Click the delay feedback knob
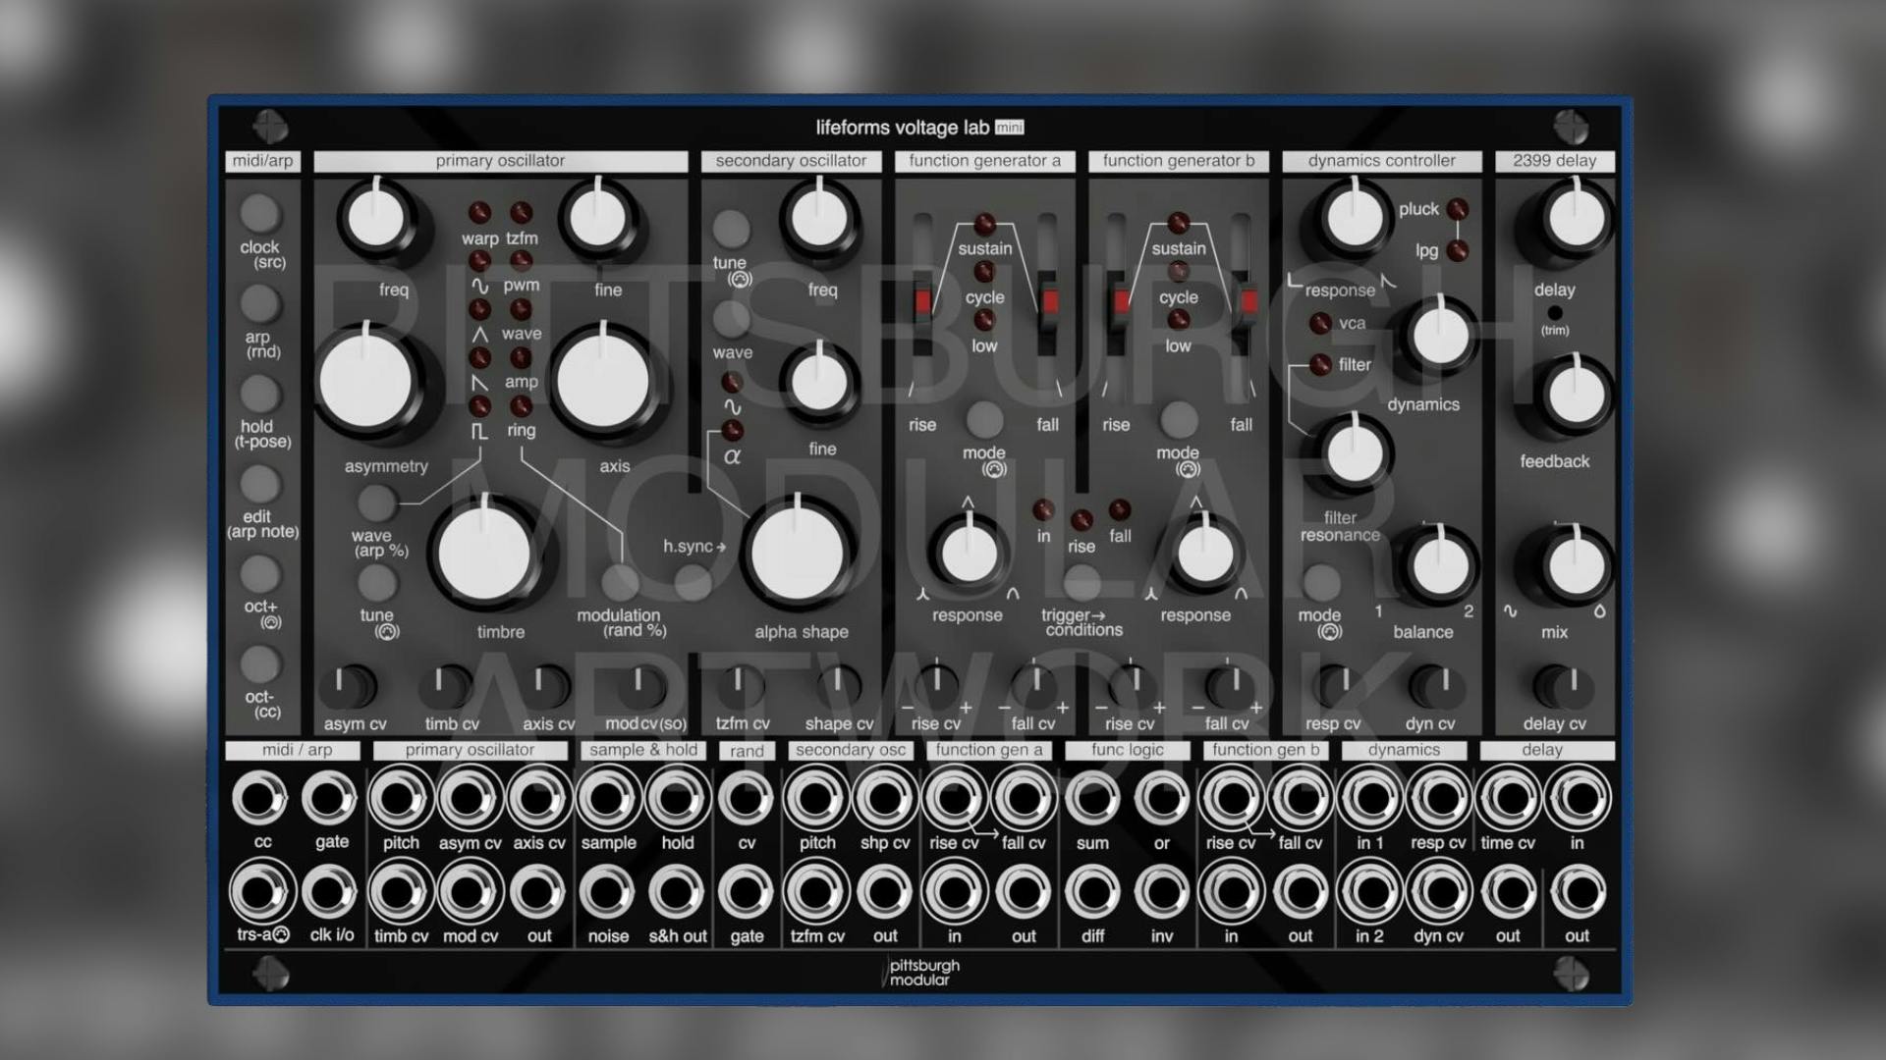This screenshot has height=1060, width=1886. point(1575,396)
